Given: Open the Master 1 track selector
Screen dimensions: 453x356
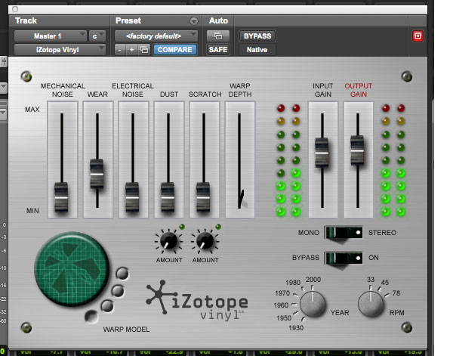Looking at the screenshot, I should 51,36.
